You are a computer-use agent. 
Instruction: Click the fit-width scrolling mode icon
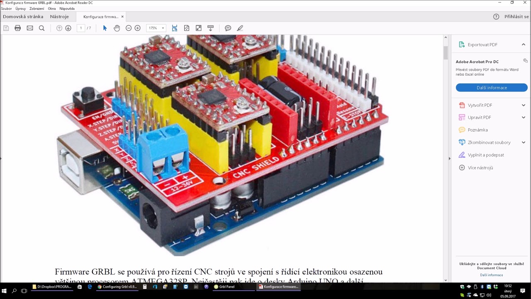(175, 28)
